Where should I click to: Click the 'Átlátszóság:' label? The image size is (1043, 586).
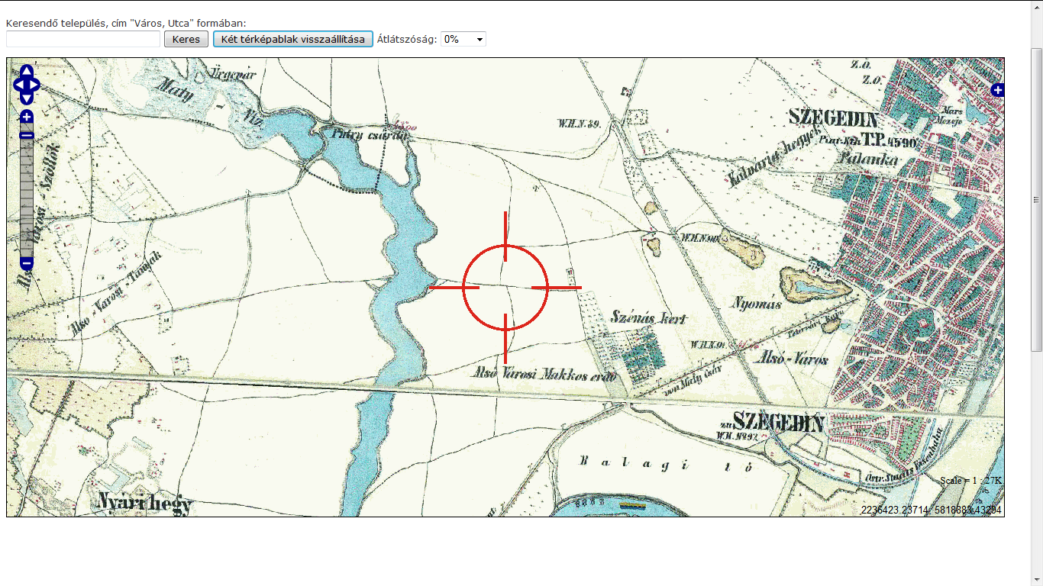(407, 39)
